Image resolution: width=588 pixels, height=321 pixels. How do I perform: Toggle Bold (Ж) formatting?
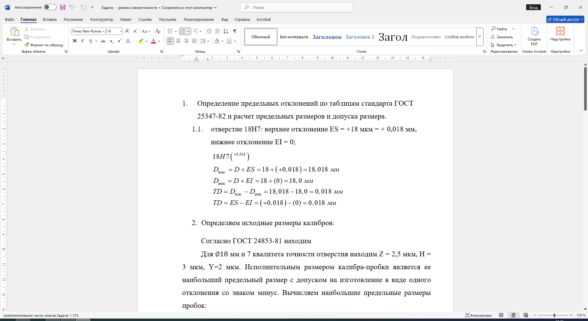coord(74,41)
